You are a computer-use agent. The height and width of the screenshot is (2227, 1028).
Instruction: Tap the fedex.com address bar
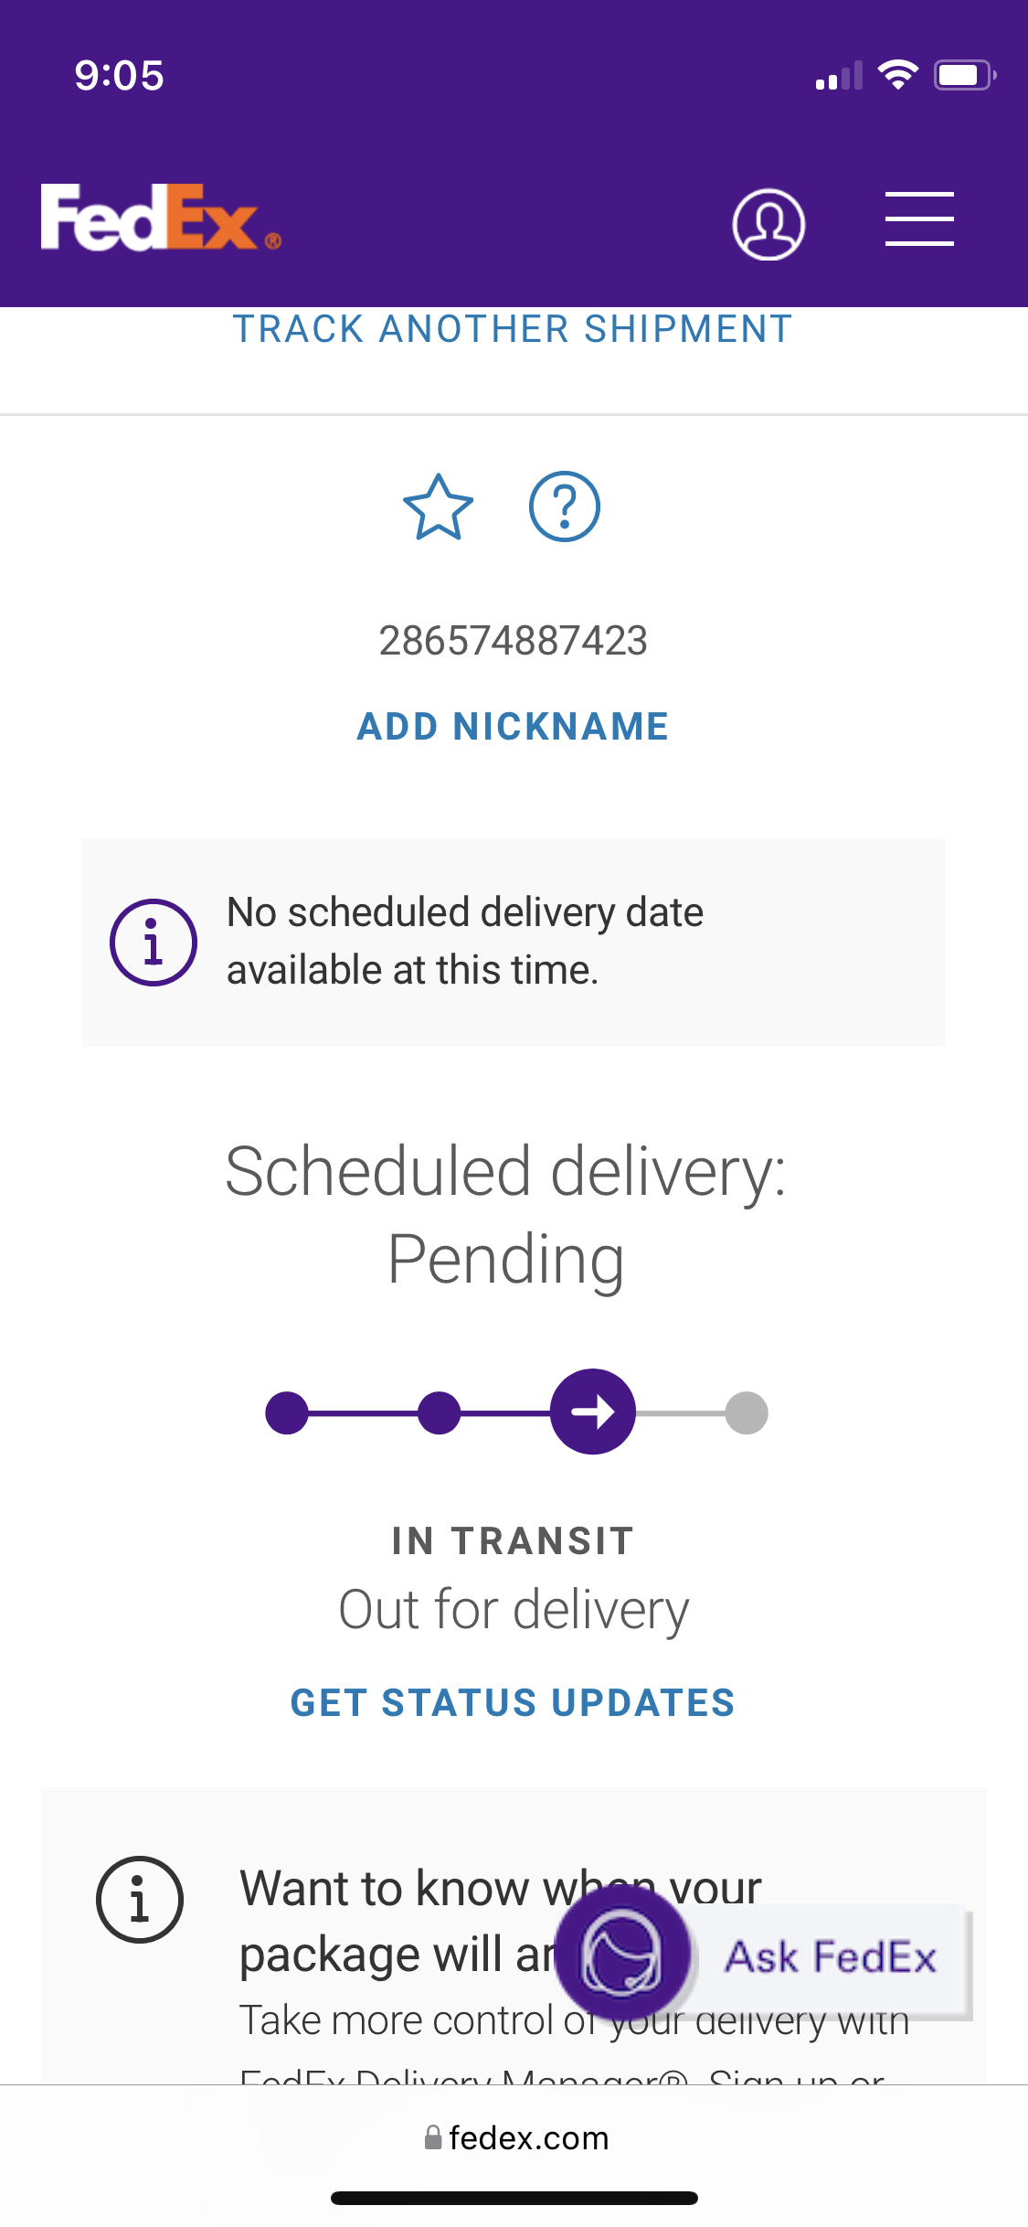516,2138
